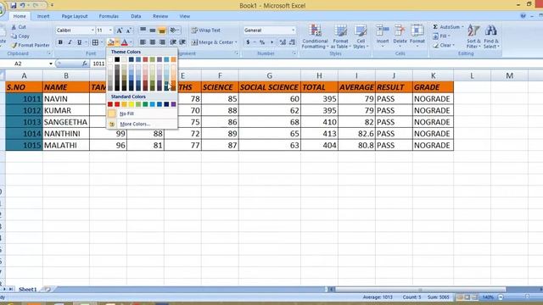Open the font size dropdown
The width and height of the screenshot is (543, 305).
tap(110, 30)
